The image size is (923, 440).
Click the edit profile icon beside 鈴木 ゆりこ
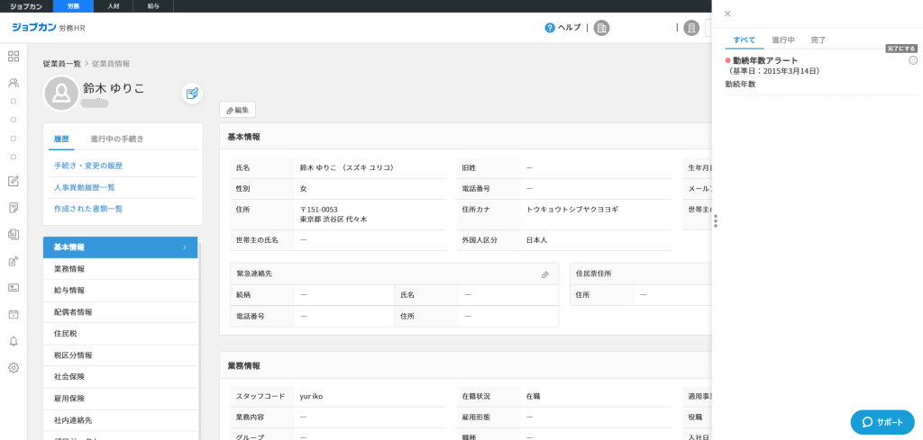tap(192, 93)
